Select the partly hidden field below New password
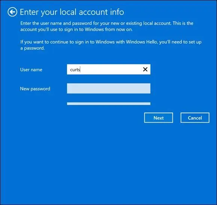Image resolution: width=217 pixels, height=205 pixels. click(x=109, y=104)
